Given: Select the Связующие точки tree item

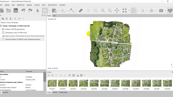Looking at the screenshot, I should 16,33.
